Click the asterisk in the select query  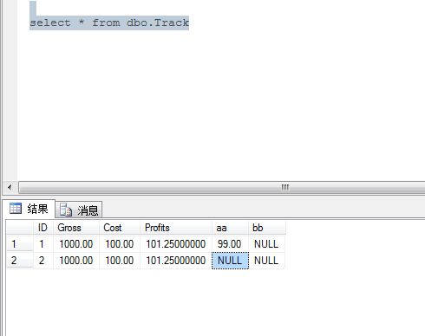pos(82,22)
